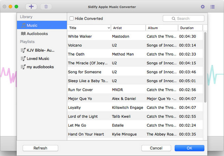Click the playlist icon beside my audiobooks
This screenshot has height=156, width=224.
23,67
